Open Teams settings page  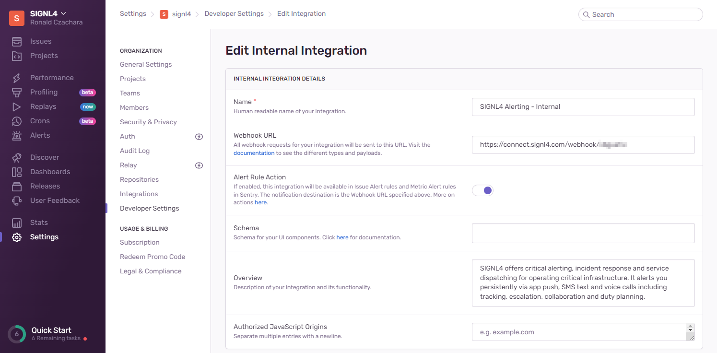[x=130, y=93]
